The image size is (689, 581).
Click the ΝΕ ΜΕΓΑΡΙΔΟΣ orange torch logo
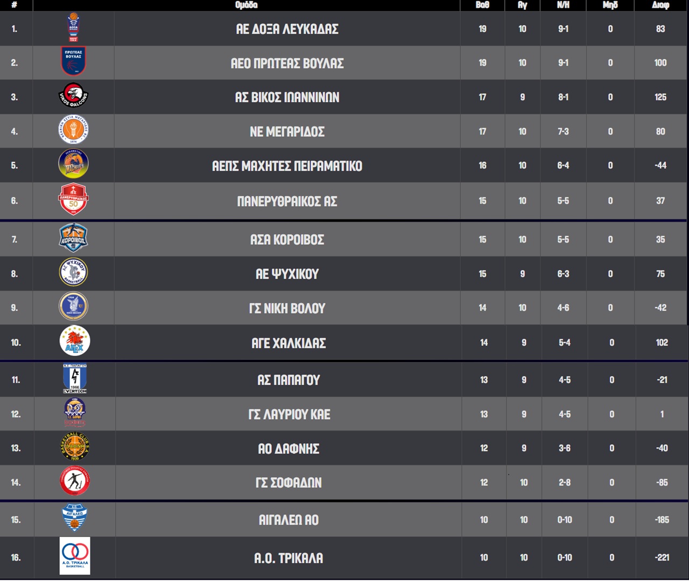73,130
